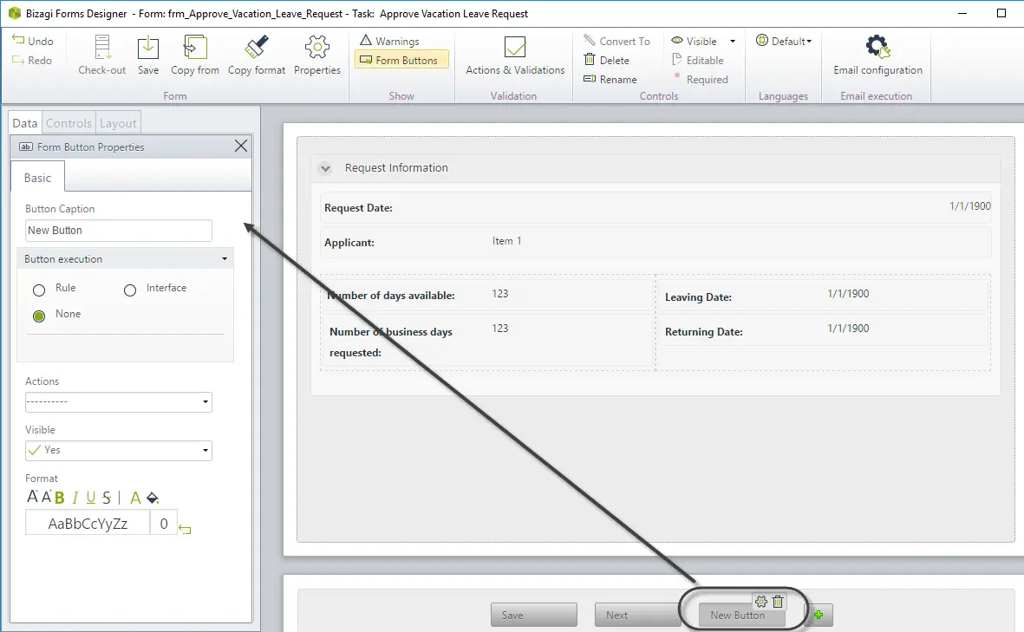This screenshot has height=632, width=1024.
Task: Click the trash icon on New Button
Action: 778,602
